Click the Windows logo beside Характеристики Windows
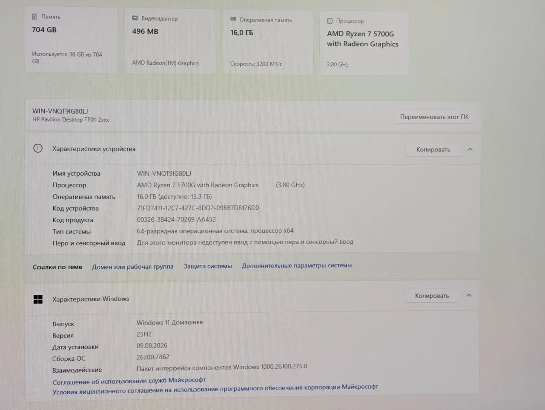The height and width of the screenshot is (410, 545). (x=38, y=299)
